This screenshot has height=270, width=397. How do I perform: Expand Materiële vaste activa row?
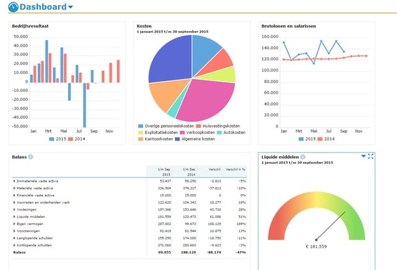coord(14,188)
